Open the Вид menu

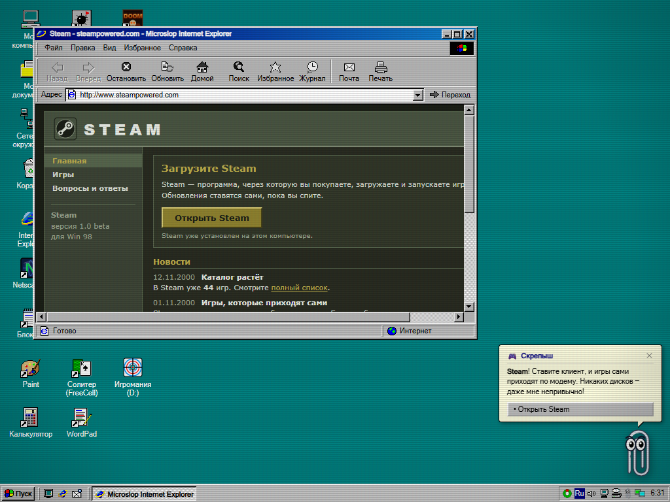[109, 48]
